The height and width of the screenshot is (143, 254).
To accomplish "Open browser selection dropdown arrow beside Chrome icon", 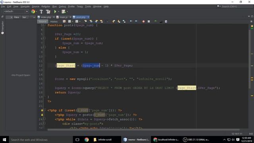I will 37,12.
